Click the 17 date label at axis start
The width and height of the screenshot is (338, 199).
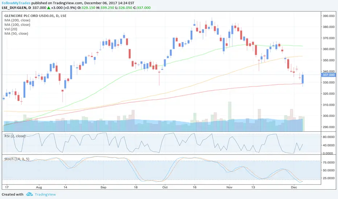coord(7,187)
